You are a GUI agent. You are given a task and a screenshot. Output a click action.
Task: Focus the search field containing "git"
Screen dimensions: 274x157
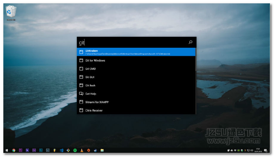click(133, 42)
